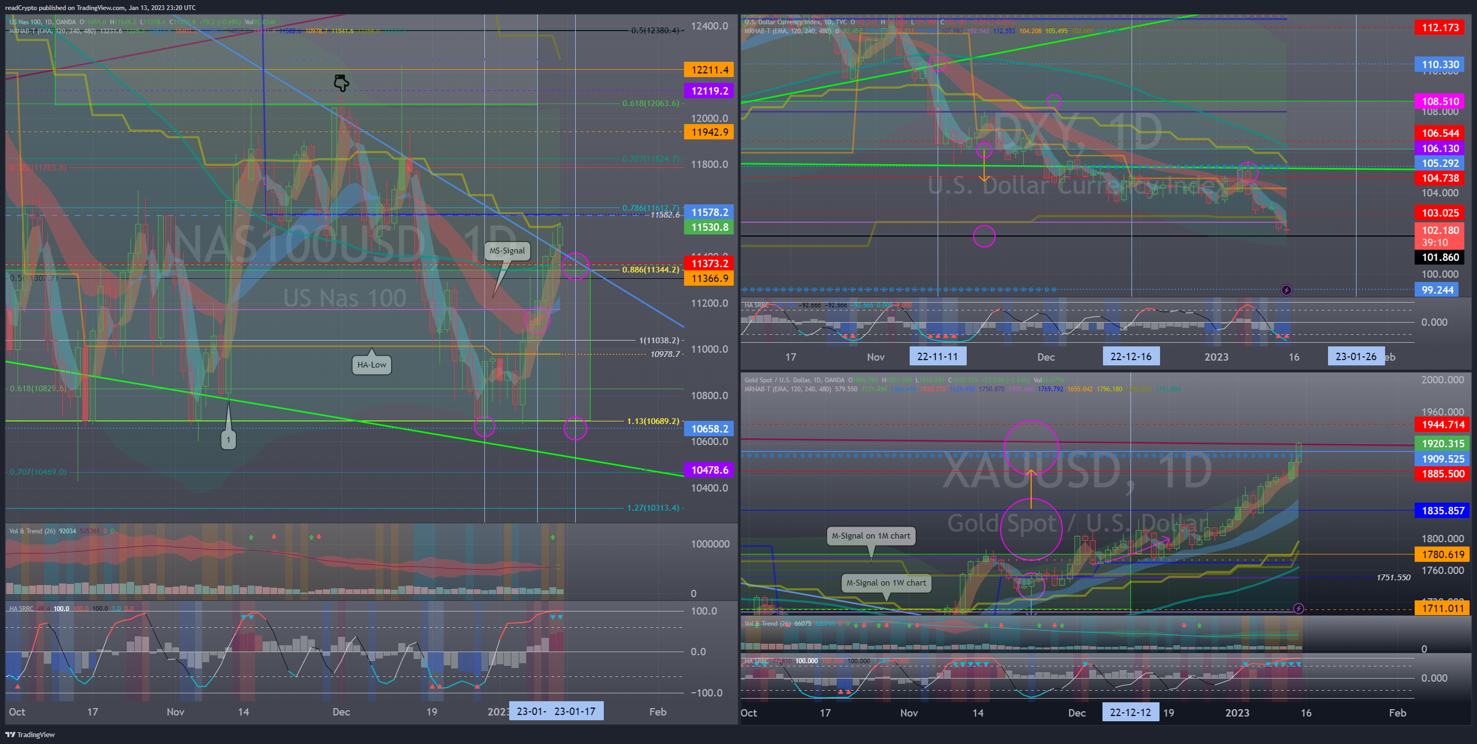Click the 0.382(11785.8) Fibonacci label at left edge
1477x744 pixels.
pos(38,168)
